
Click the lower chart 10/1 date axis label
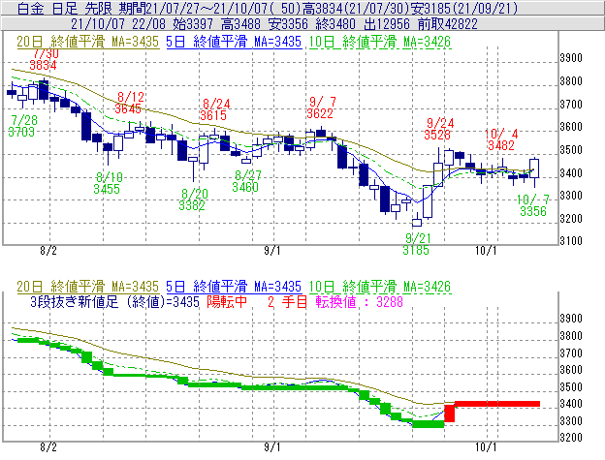(486, 447)
